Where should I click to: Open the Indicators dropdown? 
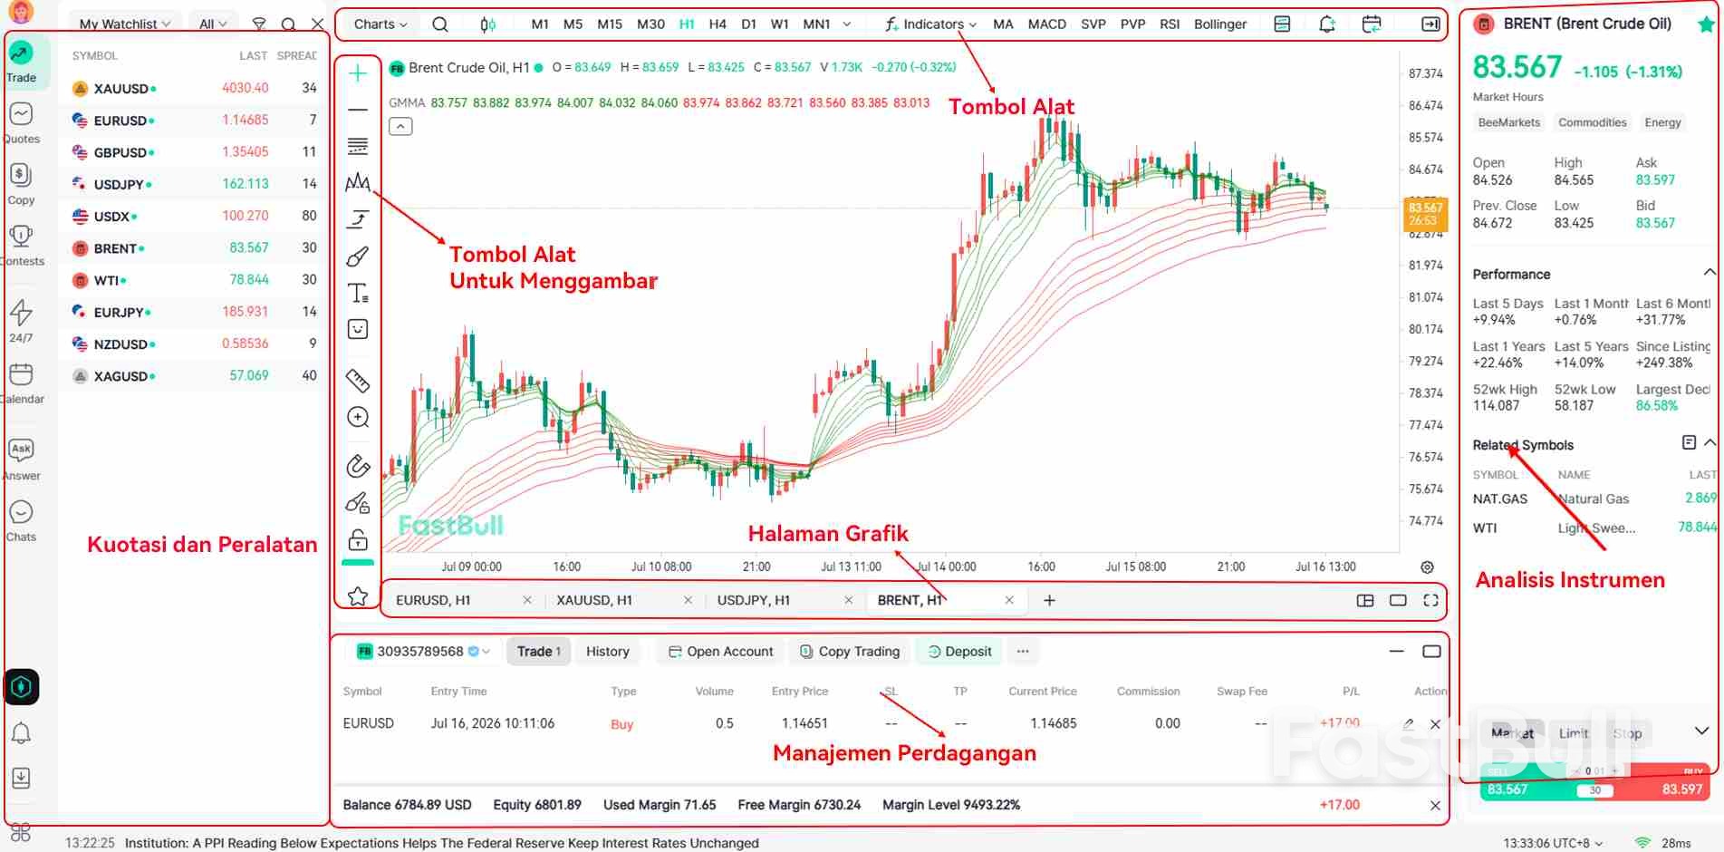930,24
